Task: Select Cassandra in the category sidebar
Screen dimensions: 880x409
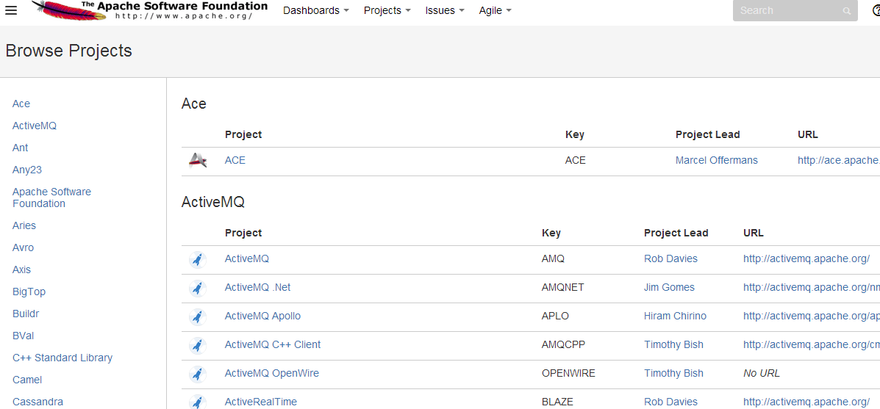Action: [37, 402]
